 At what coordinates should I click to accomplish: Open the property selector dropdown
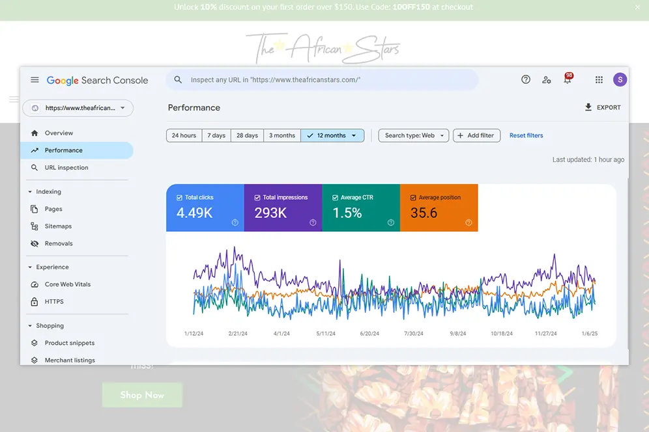coord(78,108)
